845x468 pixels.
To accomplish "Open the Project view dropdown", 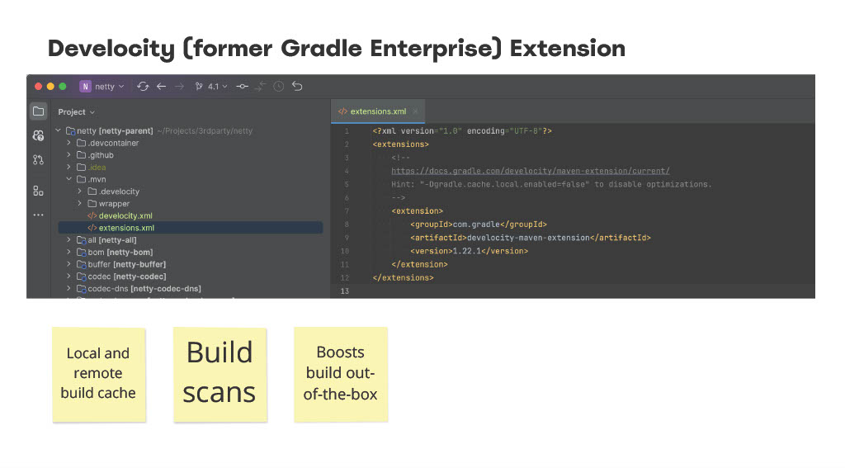I will [77, 112].
